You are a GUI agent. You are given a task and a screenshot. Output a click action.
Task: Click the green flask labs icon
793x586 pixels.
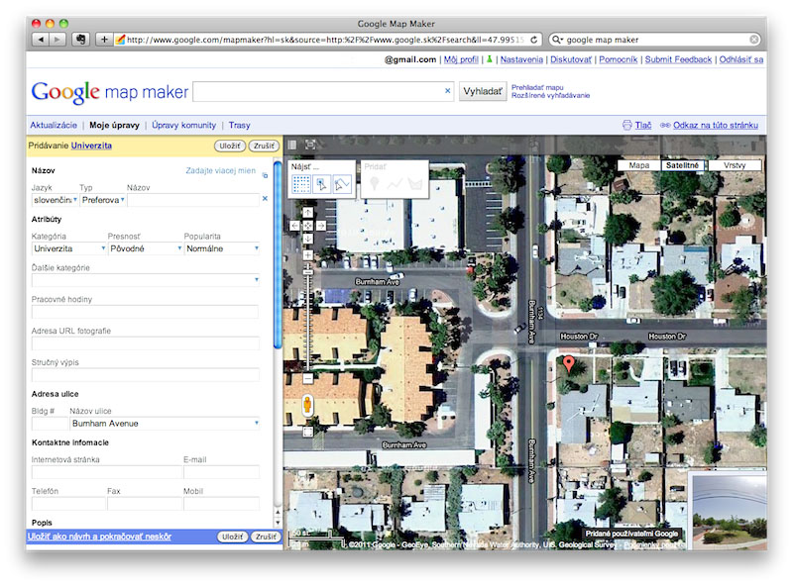pyautogui.click(x=489, y=59)
